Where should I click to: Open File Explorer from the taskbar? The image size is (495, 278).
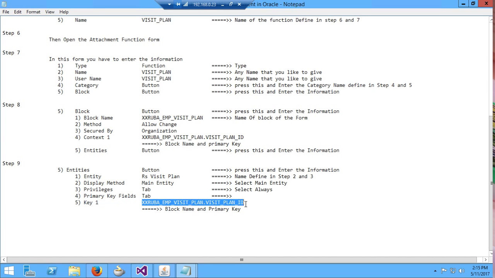(74, 271)
